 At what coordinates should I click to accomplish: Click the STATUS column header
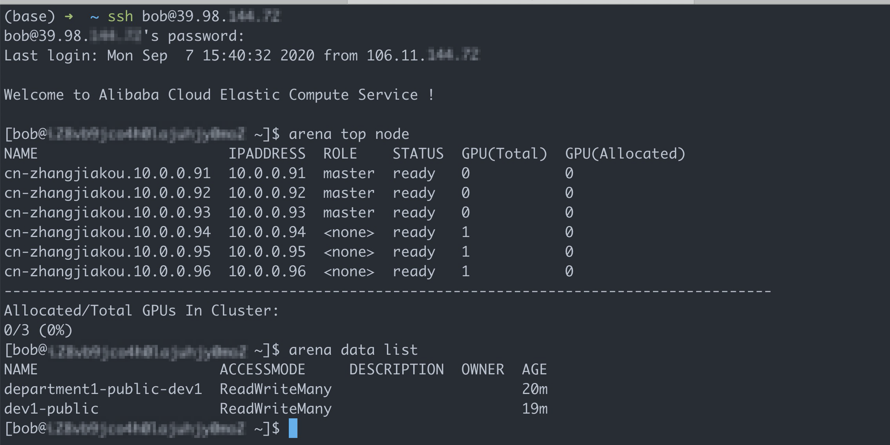click(x=418, y=154)
